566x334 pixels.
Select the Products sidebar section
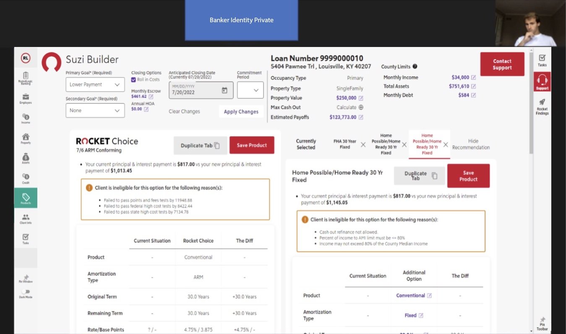pos(26,198)
